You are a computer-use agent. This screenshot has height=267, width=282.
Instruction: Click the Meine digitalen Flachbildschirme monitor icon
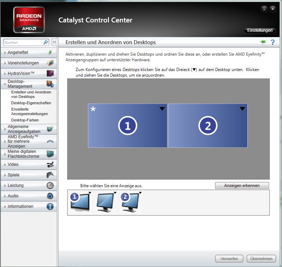point(50,154)
